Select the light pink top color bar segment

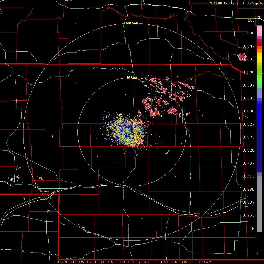pos(259,31)
